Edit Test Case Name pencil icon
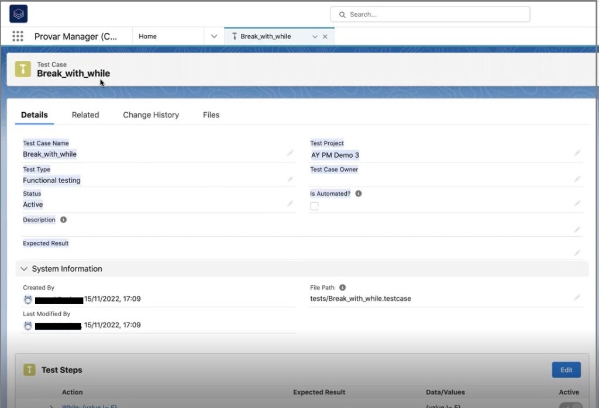Screen dimensions: 599x408 [x=290, y=153]
